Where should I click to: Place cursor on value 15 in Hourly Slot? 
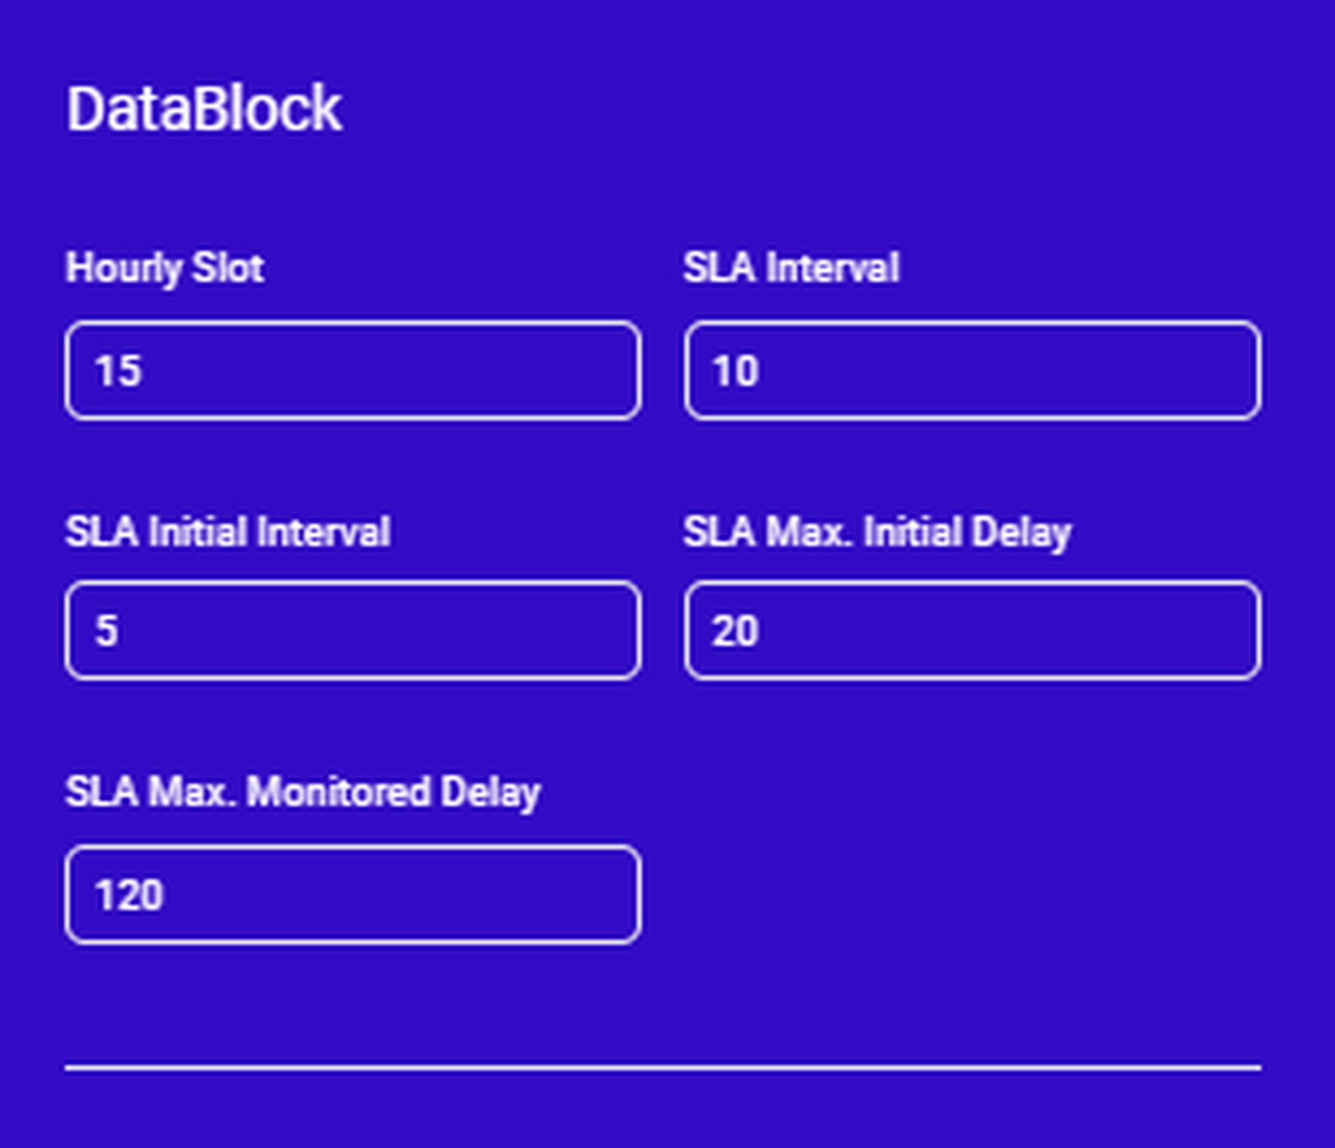coord(118,371)
